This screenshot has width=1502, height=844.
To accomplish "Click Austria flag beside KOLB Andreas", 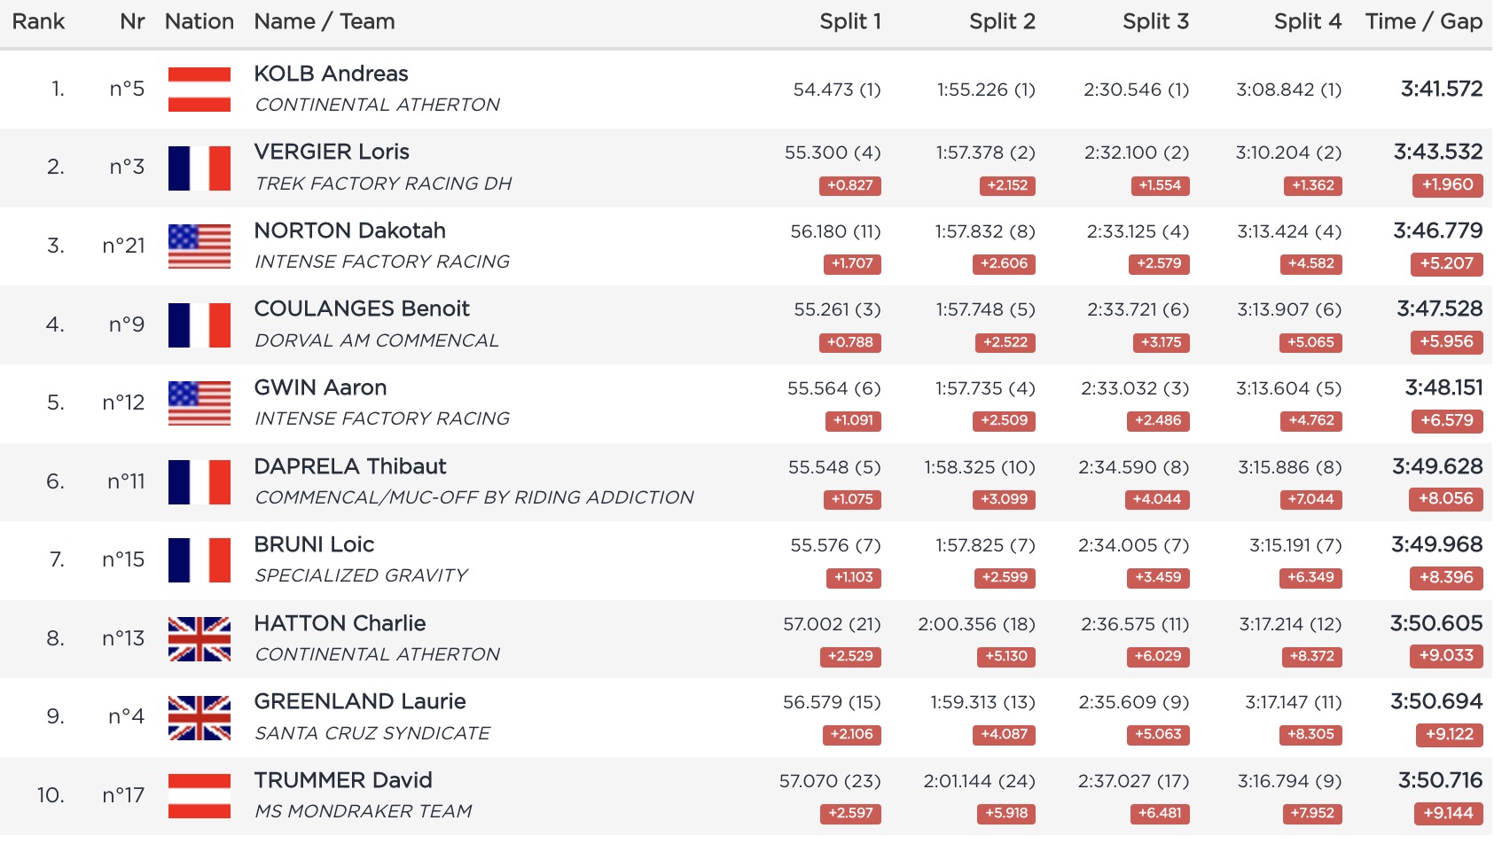I will [x=199, y=90].
